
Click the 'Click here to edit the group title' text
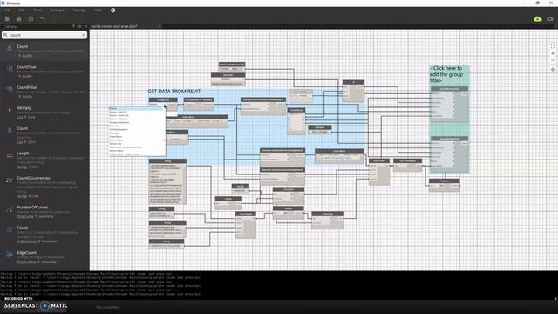(446, 74)
